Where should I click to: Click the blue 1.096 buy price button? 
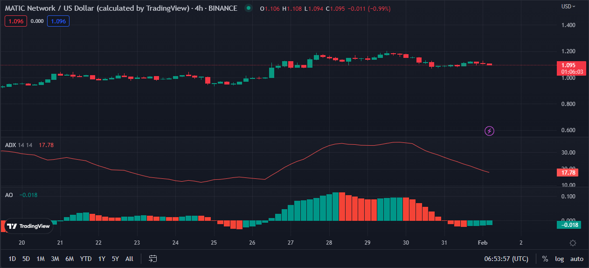click(58, 21)
